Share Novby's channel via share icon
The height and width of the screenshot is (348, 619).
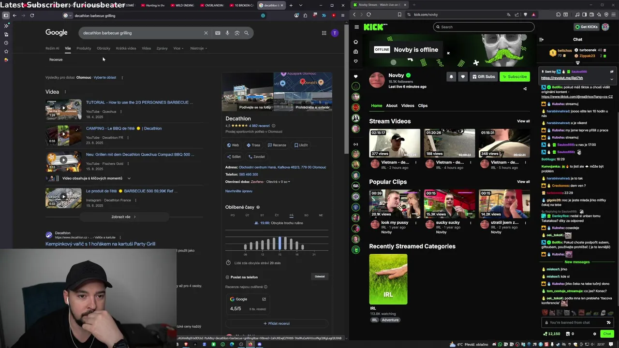click(525, 88)
